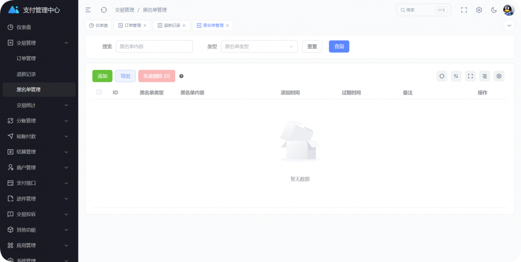The width and height of the screenshot is (521, 262).
Task: Expand table to fullscreen via toolbar icon
Action: click(470, 76)
